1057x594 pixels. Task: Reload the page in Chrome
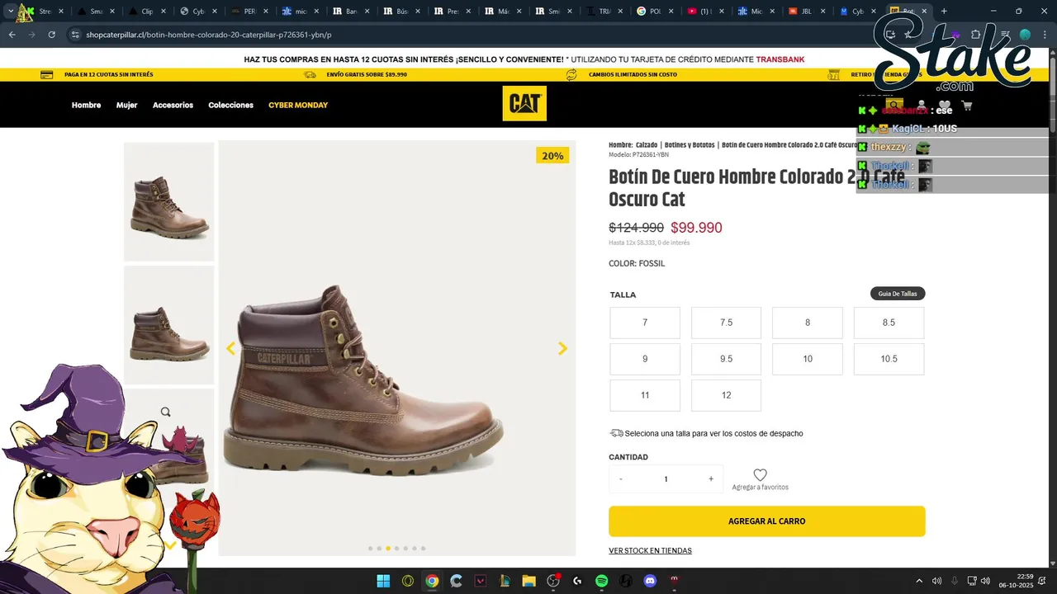[x=51, y=35]
